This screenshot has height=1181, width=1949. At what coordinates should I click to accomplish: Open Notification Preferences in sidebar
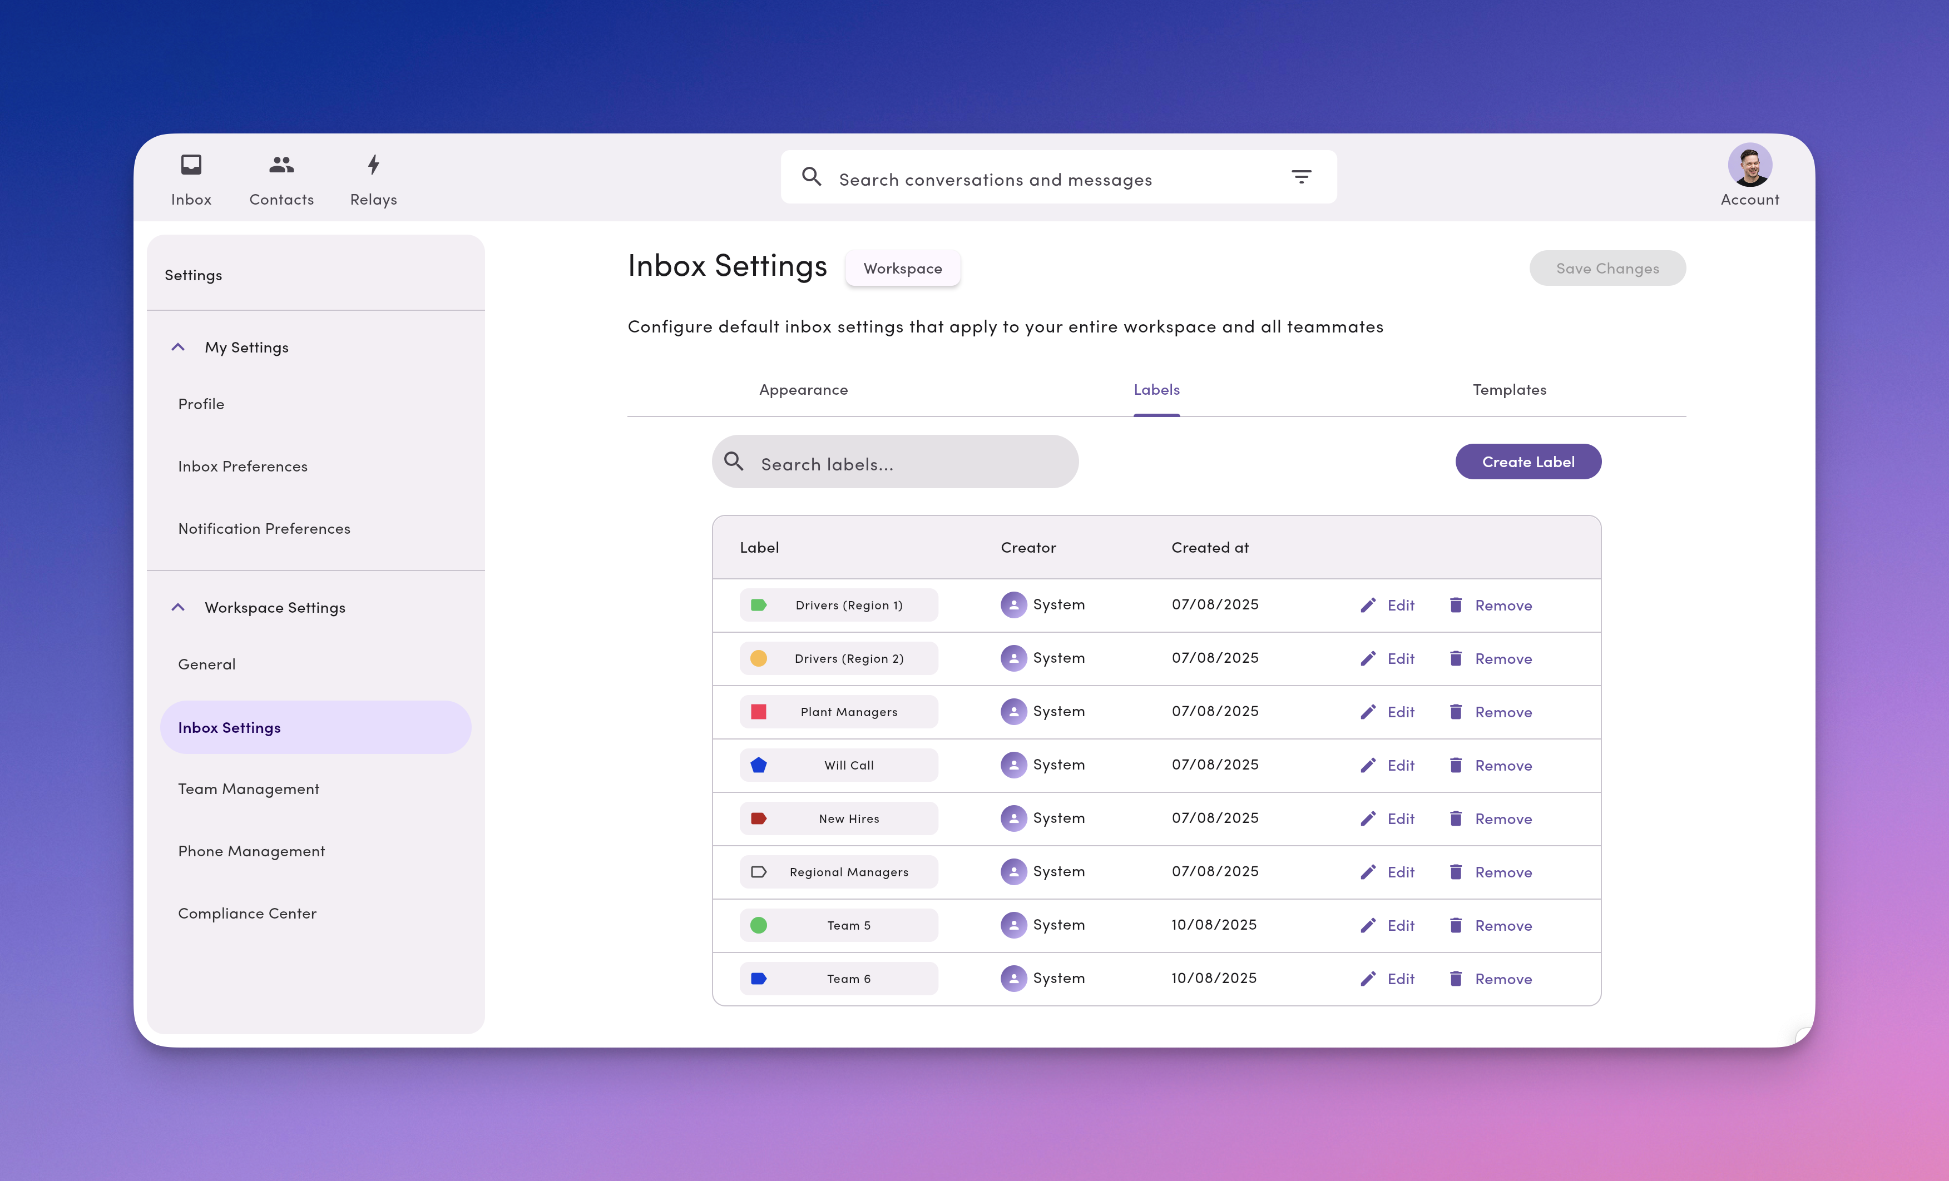(264, 529)
